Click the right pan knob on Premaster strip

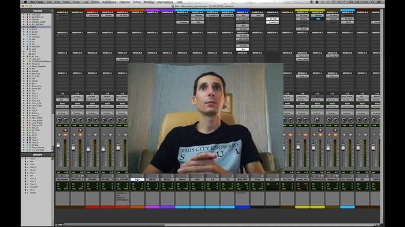pyautogui.click(x=66, y=120)
